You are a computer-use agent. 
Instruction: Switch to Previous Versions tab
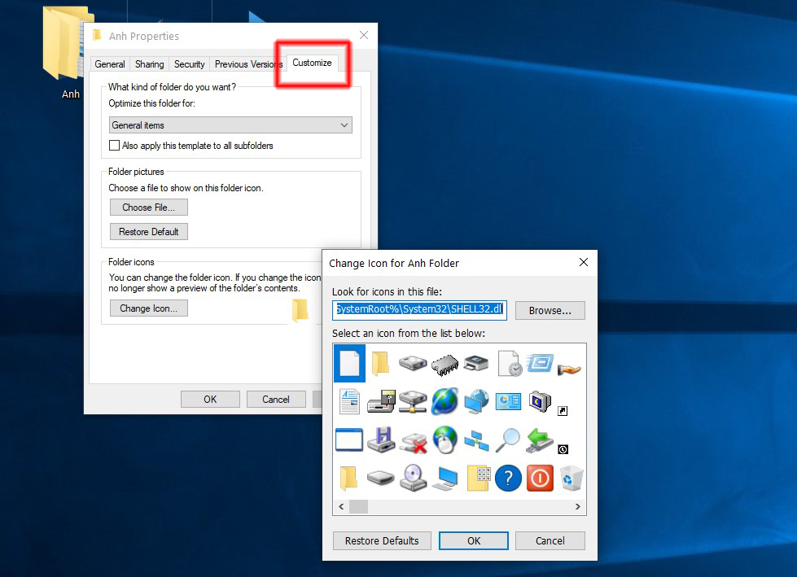pyautogui.click(x=248, y=64)
